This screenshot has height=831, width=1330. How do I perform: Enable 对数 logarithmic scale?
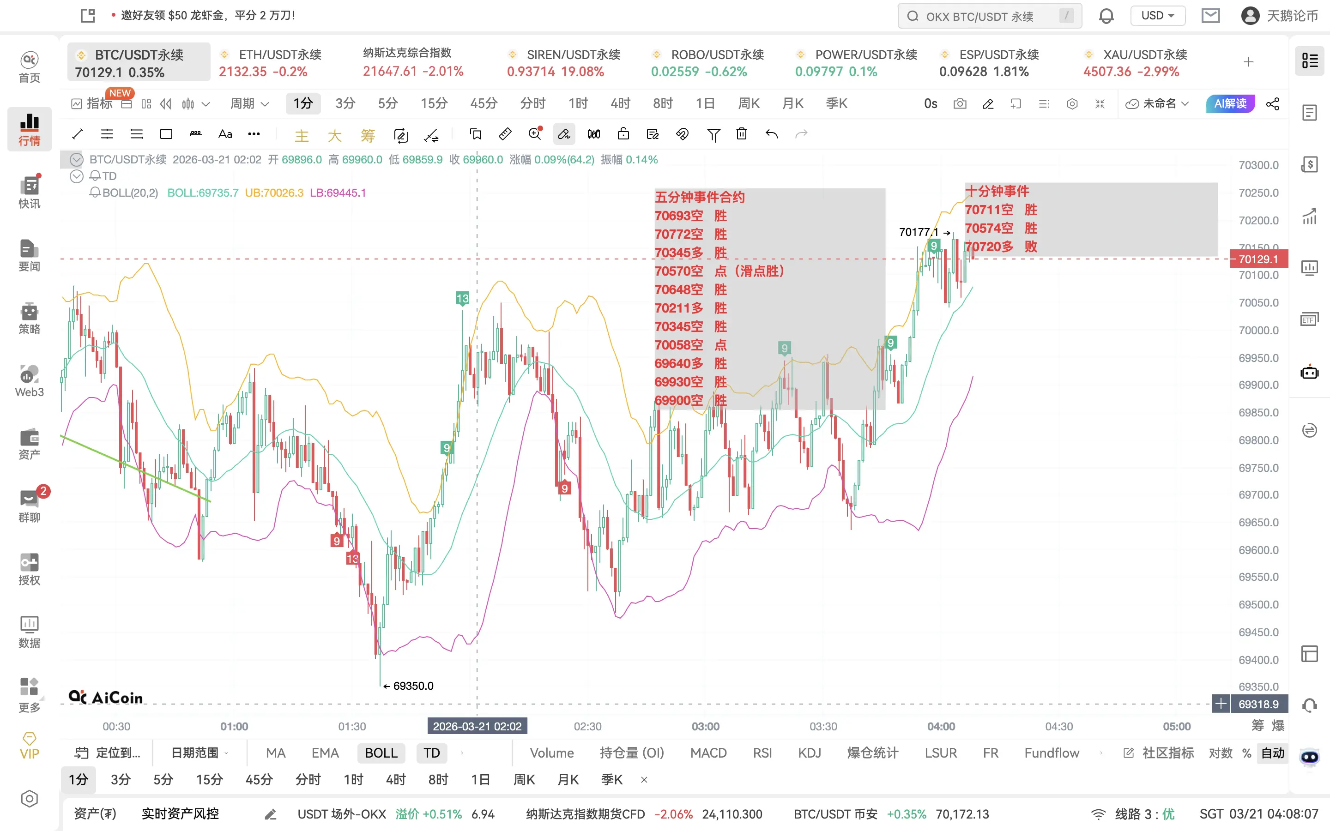click(1220, 753)
